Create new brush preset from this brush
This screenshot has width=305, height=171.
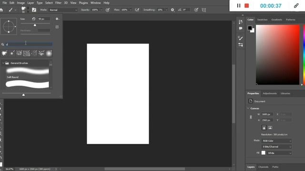coord(57,27)
